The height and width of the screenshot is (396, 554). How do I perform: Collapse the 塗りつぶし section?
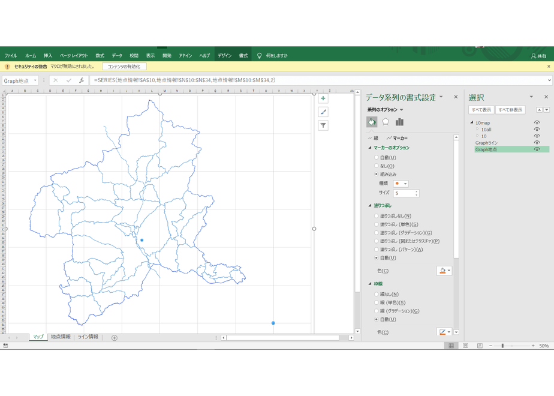pos(370,205)
